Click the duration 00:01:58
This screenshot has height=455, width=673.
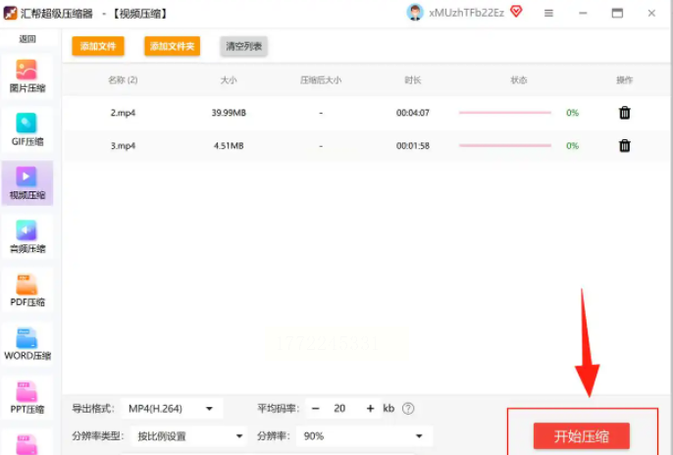[412, 146]
